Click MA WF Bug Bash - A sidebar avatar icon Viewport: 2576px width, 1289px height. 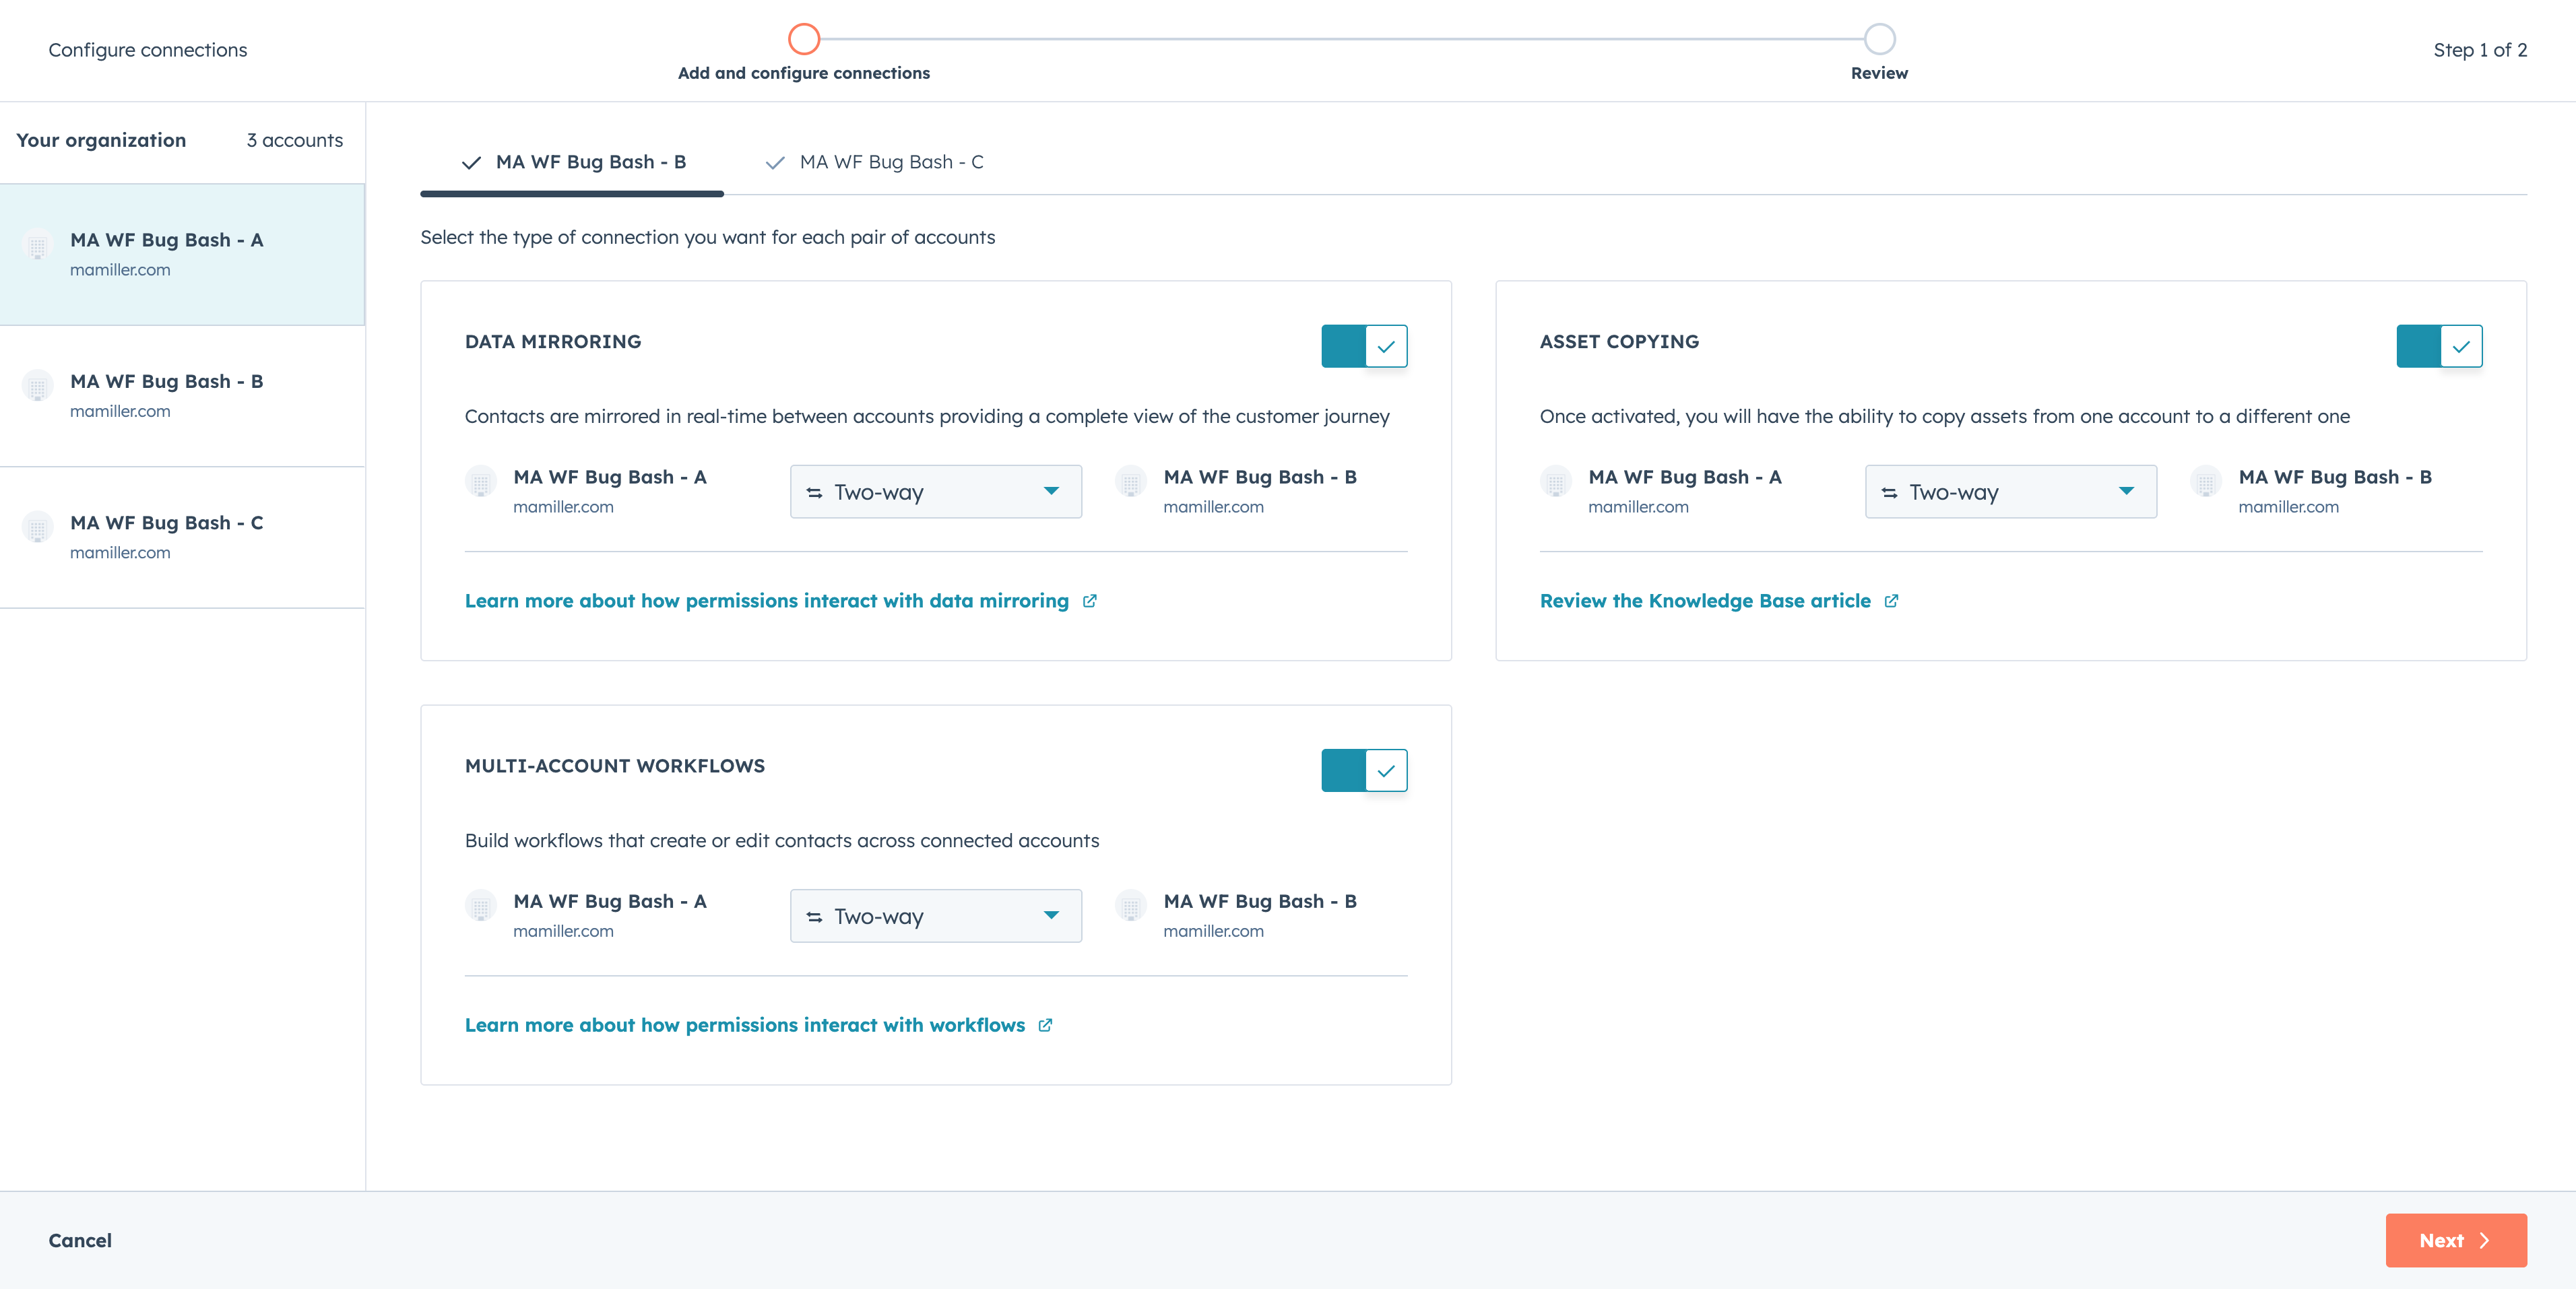coord(38,243)
